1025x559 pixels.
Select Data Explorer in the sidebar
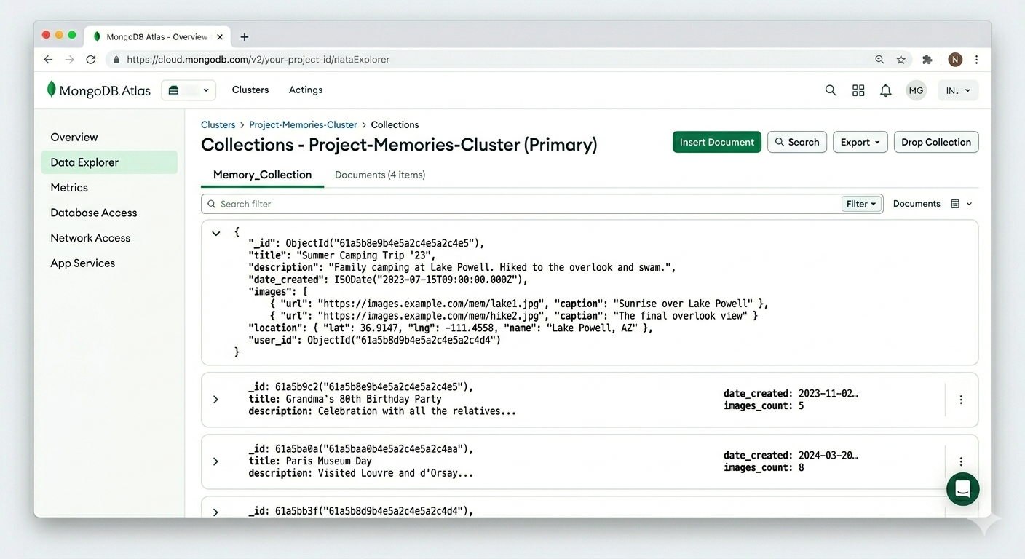pyautogui.click(x=109, y=162)
